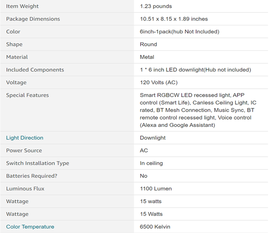Select the Batteries Required? label
The width and height of the screenshot is (271, 233).
[32, 176]
